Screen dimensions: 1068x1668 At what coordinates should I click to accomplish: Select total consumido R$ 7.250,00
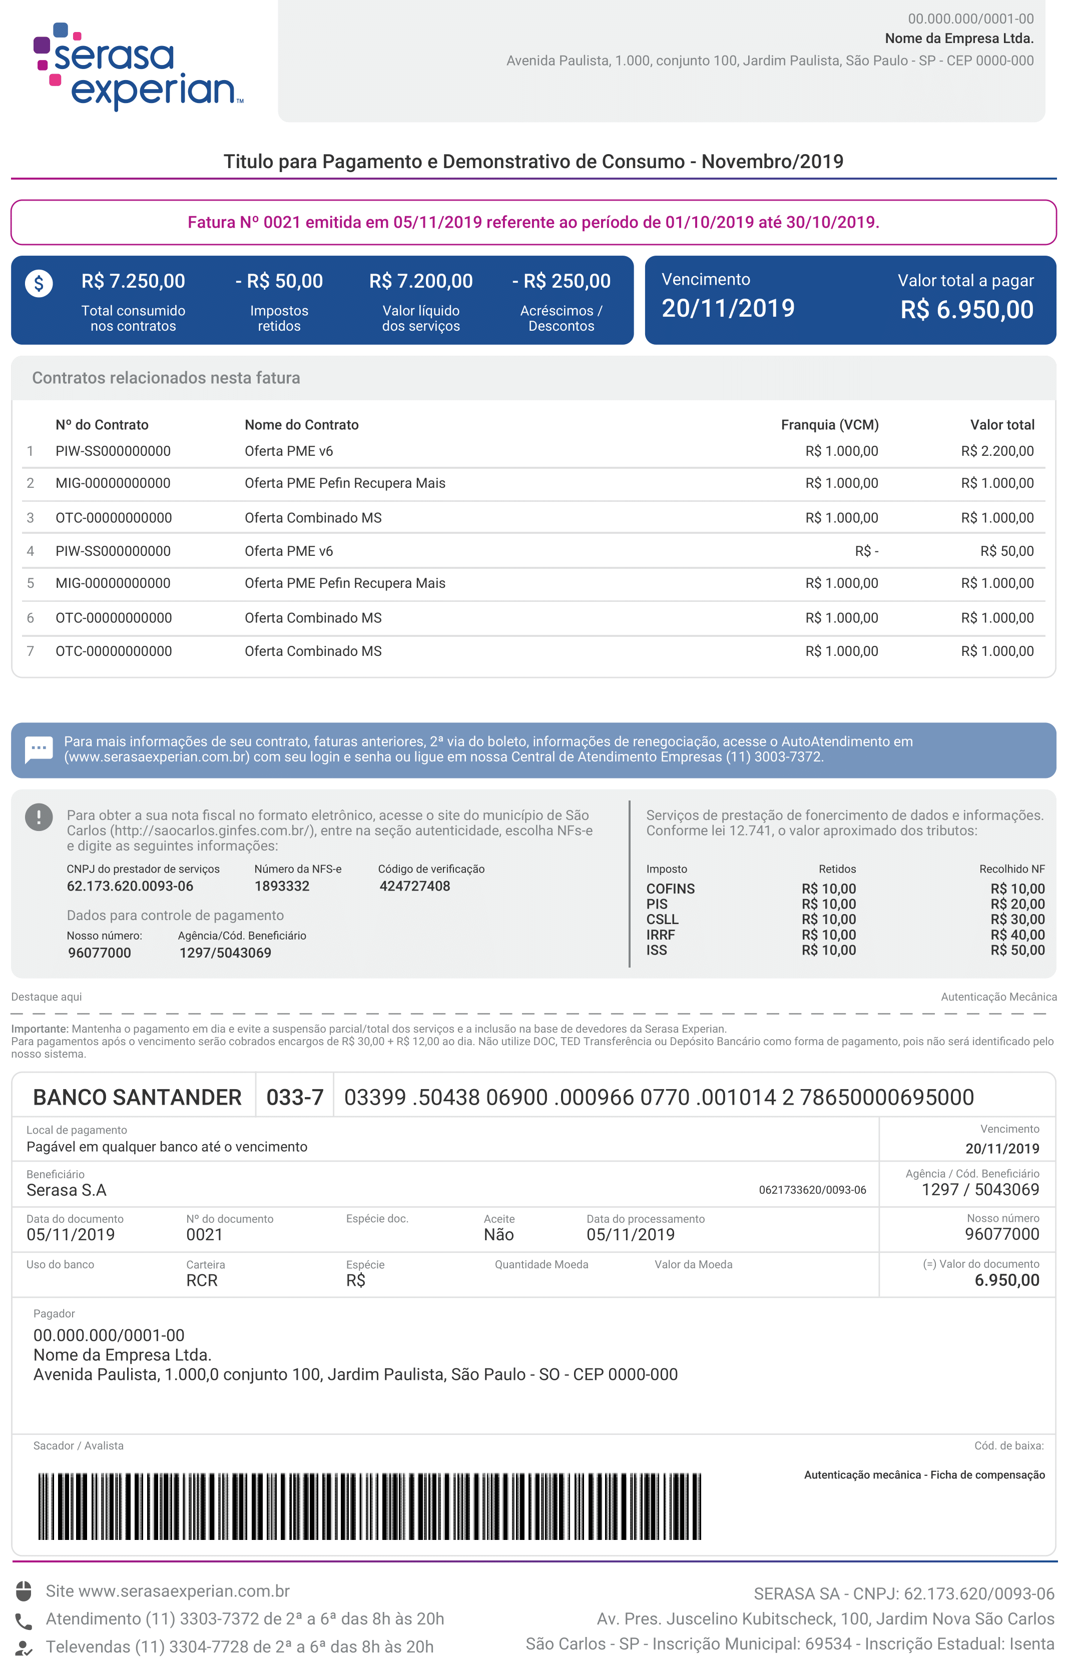coord(133,281)
